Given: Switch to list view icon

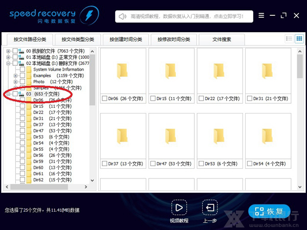Looking at the screenshot, I should coord(289,39).
